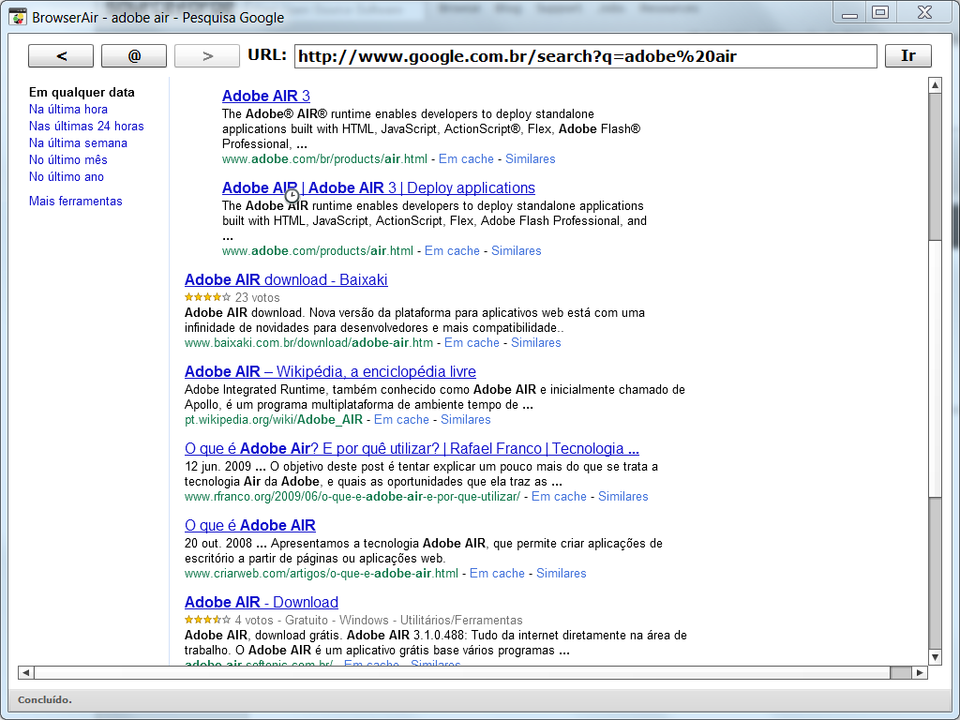Screen dimensions: 960x720
Task: Maximize the BrowserAir window
Action: click(880, 12)
